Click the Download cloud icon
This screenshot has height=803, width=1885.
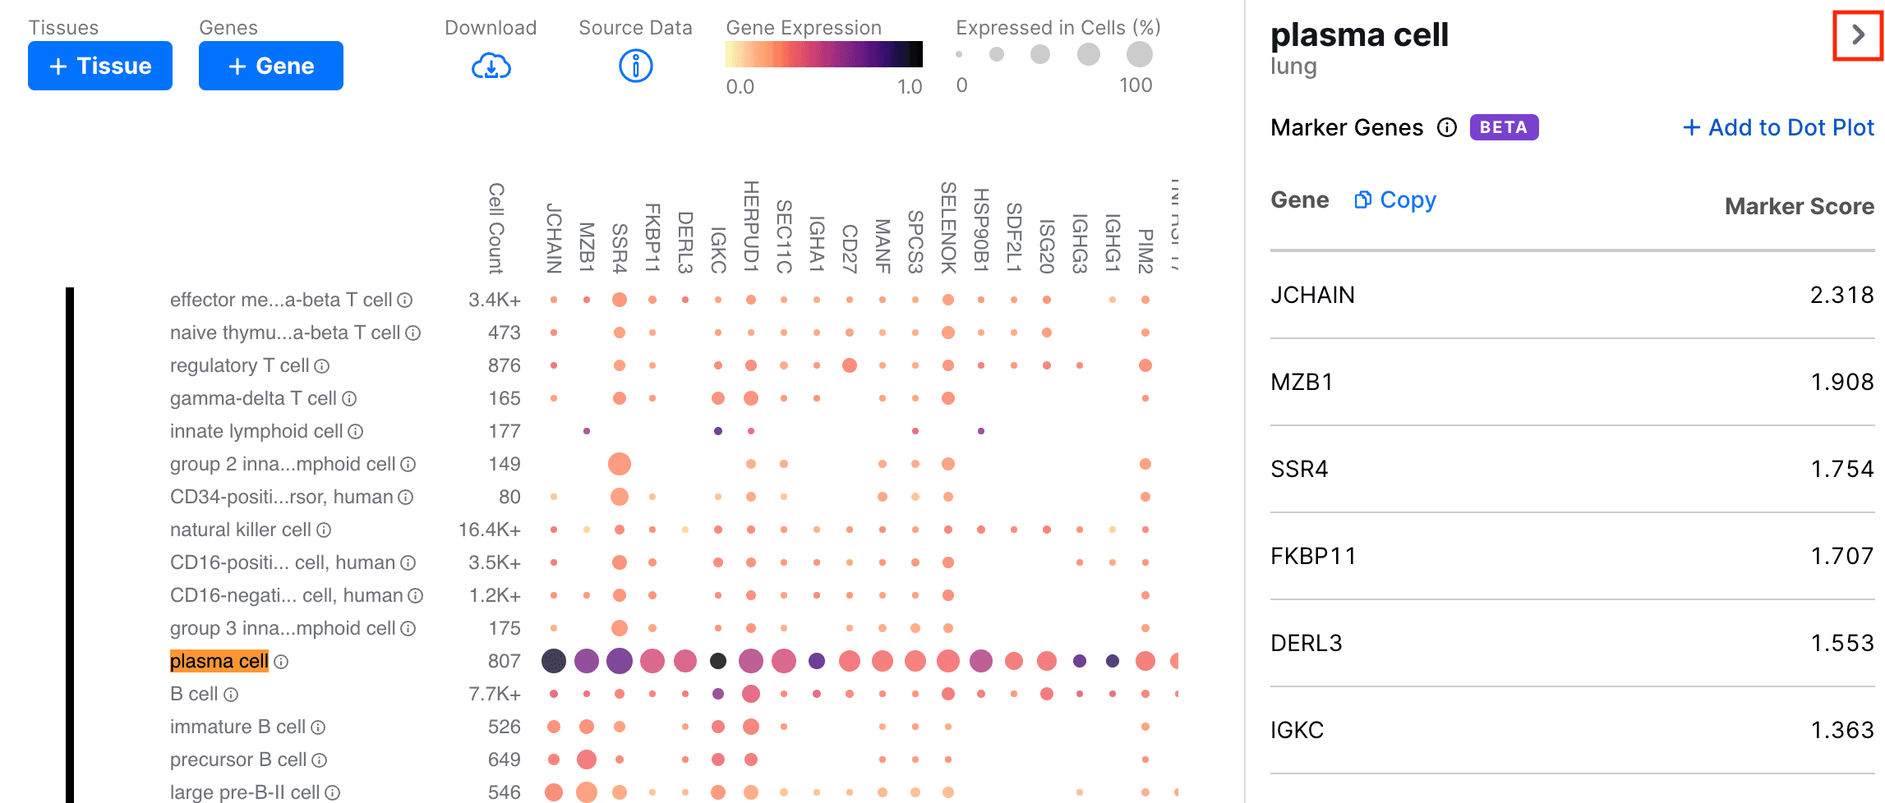(x=491, y=67)
